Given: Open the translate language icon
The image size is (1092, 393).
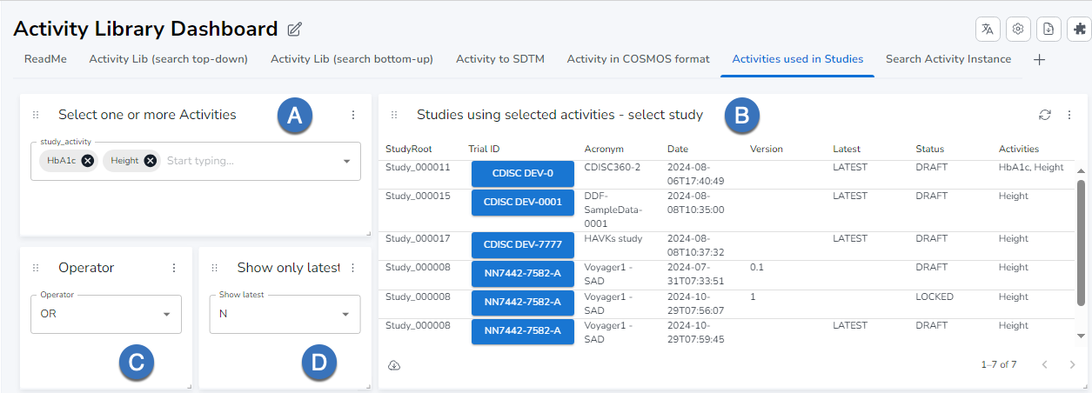Looking at the screenshot, I should click(988, 29).
